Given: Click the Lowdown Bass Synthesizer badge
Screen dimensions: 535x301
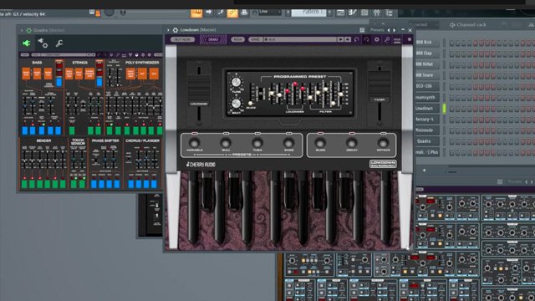Looking at the screenshot, I should click(383, 164).
